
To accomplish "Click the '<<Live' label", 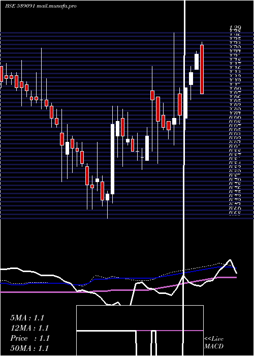I will pos(214,339).
